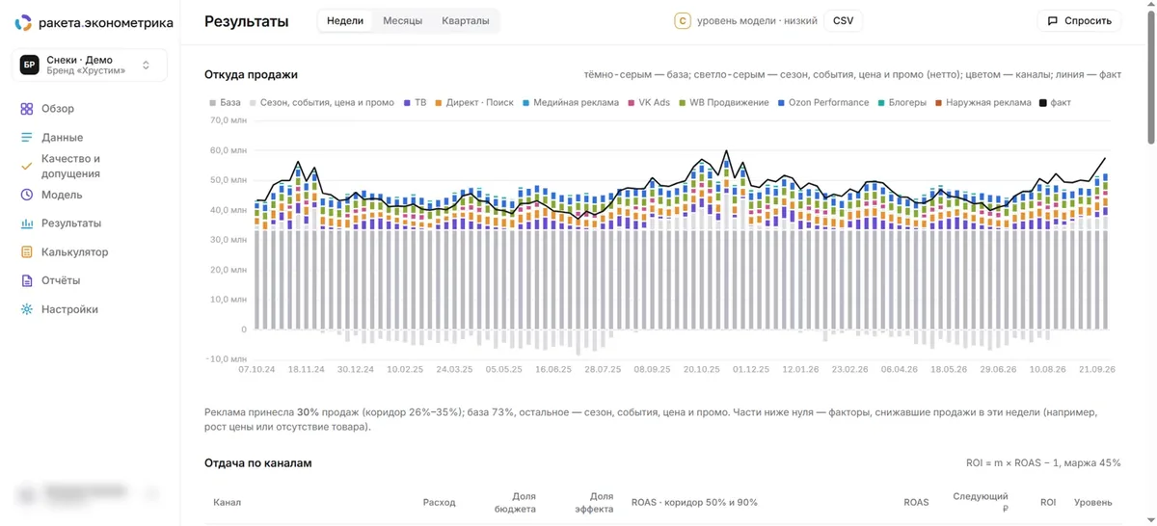Click the БР brand avatar badge
Screen dimensions: 1157x526
coord(30,66)
